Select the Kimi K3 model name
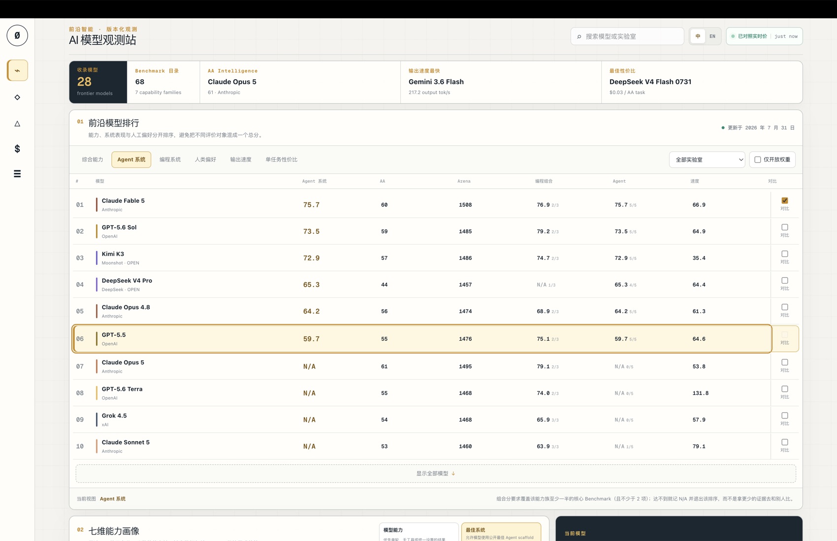This screenshot has height=541, width=837. click(113, 254)
